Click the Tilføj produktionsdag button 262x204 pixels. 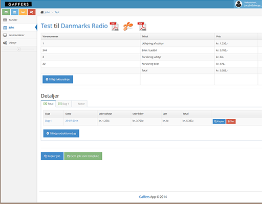point(61,134)
